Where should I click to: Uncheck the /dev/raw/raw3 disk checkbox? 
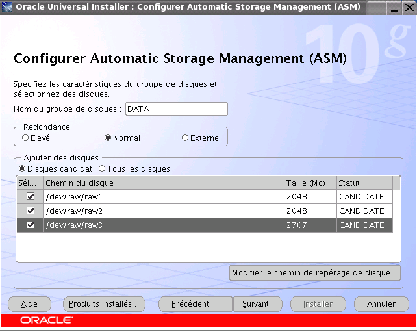coord(31,225)
